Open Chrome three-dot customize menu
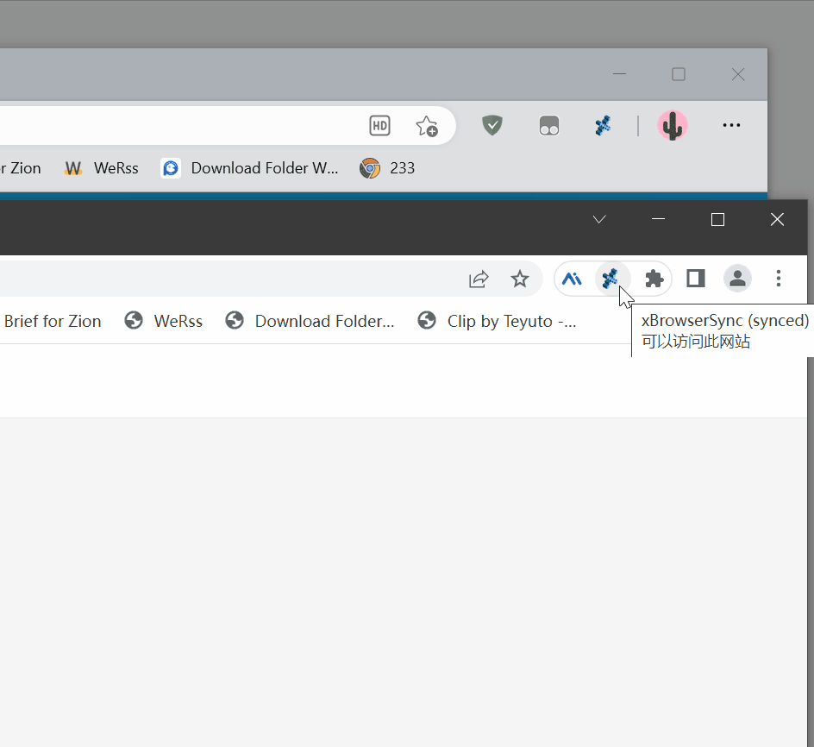Viewport: 814px width, 747px height. [x=778, y=279]
